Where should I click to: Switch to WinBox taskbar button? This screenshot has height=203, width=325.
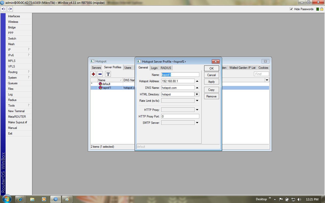coord(56,199)
